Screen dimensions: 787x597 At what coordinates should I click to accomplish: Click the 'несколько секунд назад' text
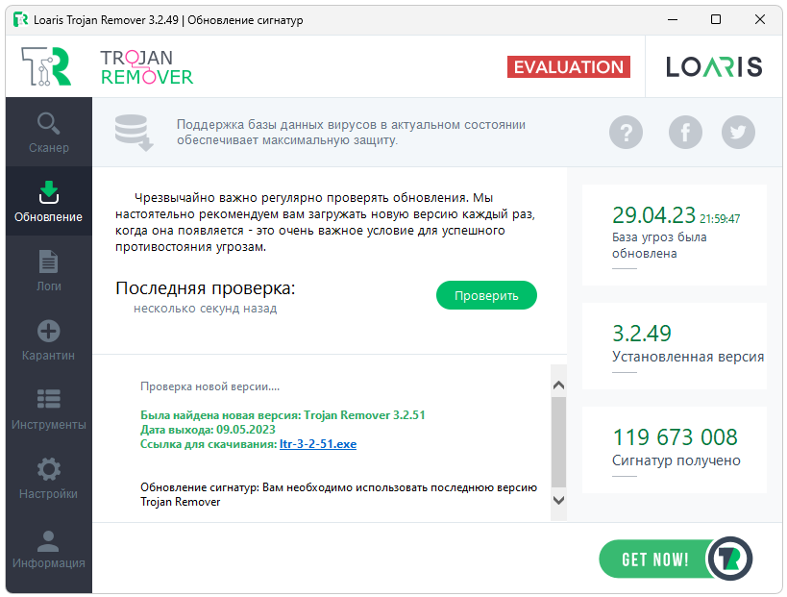(206, 309)
